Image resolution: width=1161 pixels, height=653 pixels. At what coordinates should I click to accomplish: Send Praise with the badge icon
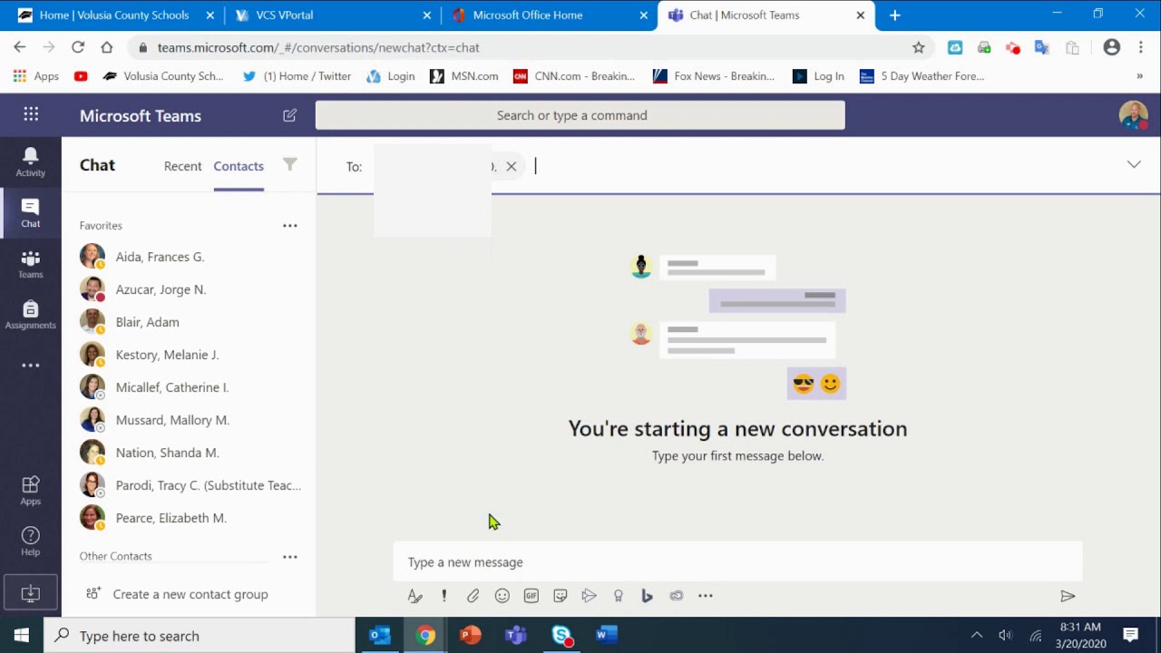[618, 596]
